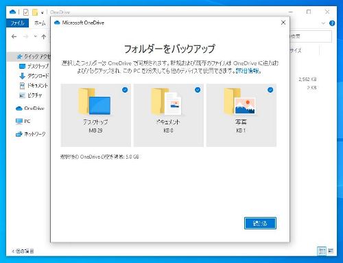Click the network icon beside ネットワーク
This screenshot has height=263, width=343.
(x=19, y=134)
